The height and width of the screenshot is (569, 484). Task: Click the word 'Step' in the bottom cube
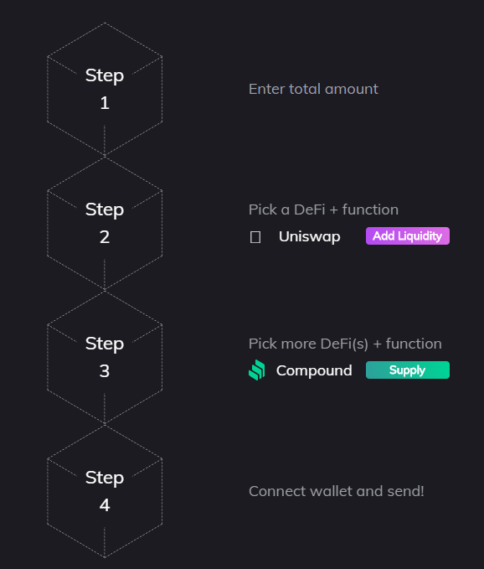[x=105, y=478]
